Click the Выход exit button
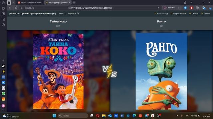Image resolution: width=213 pixels, height=119 pixels. point(206,14)
